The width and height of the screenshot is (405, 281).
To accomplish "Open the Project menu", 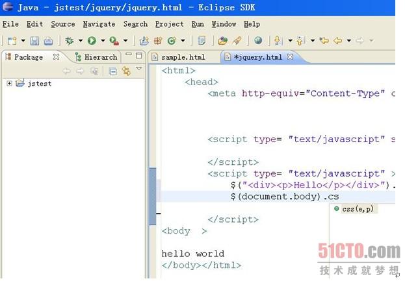I will tap(170, 24).
